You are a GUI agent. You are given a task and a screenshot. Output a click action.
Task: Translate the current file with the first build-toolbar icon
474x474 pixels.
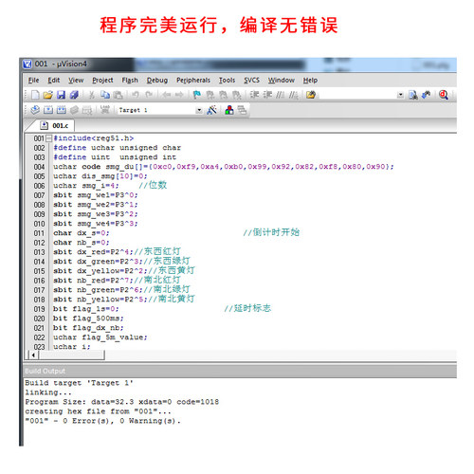click(x=35, y=110)
